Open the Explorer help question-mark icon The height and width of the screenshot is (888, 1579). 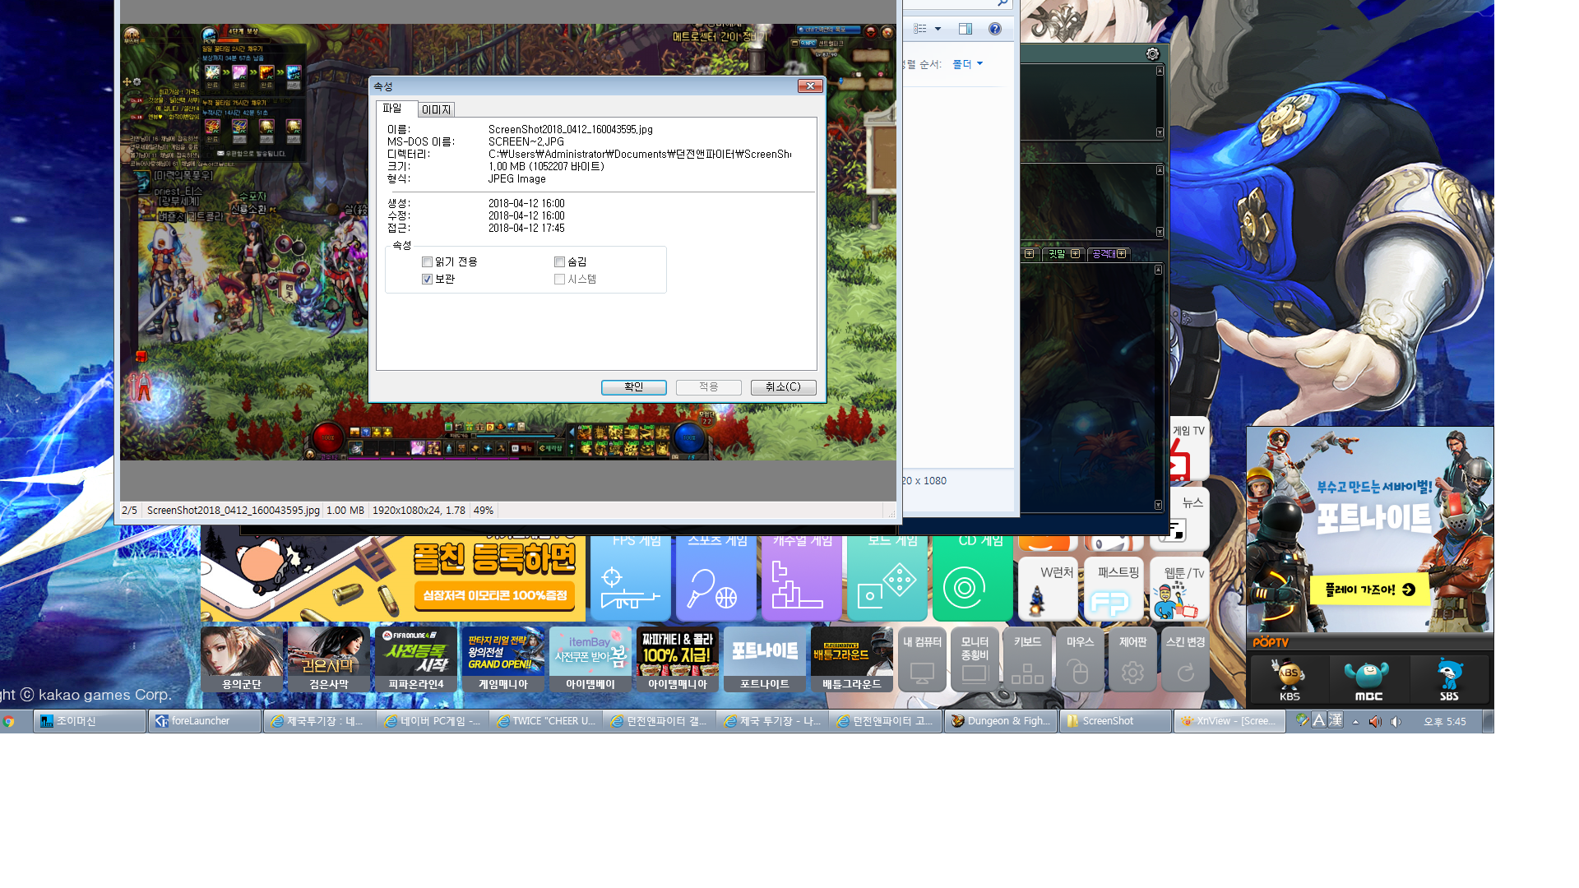[x=995, y=29]
